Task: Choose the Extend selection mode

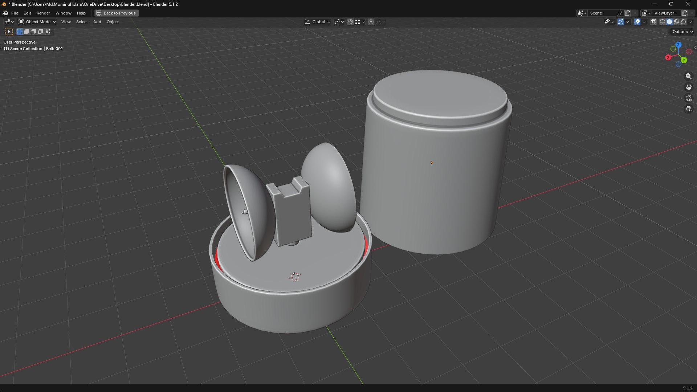Action: click(x=27, y=32)
